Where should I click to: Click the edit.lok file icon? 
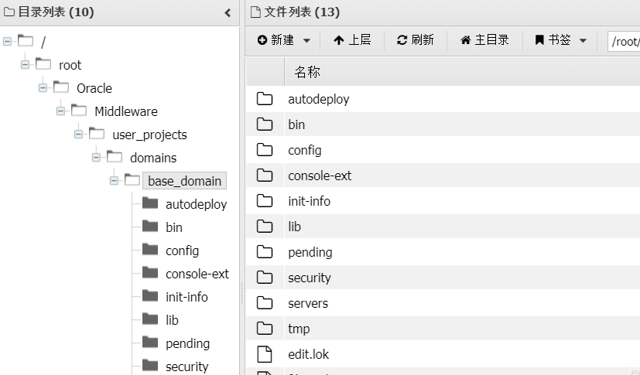tap(265, 354)
